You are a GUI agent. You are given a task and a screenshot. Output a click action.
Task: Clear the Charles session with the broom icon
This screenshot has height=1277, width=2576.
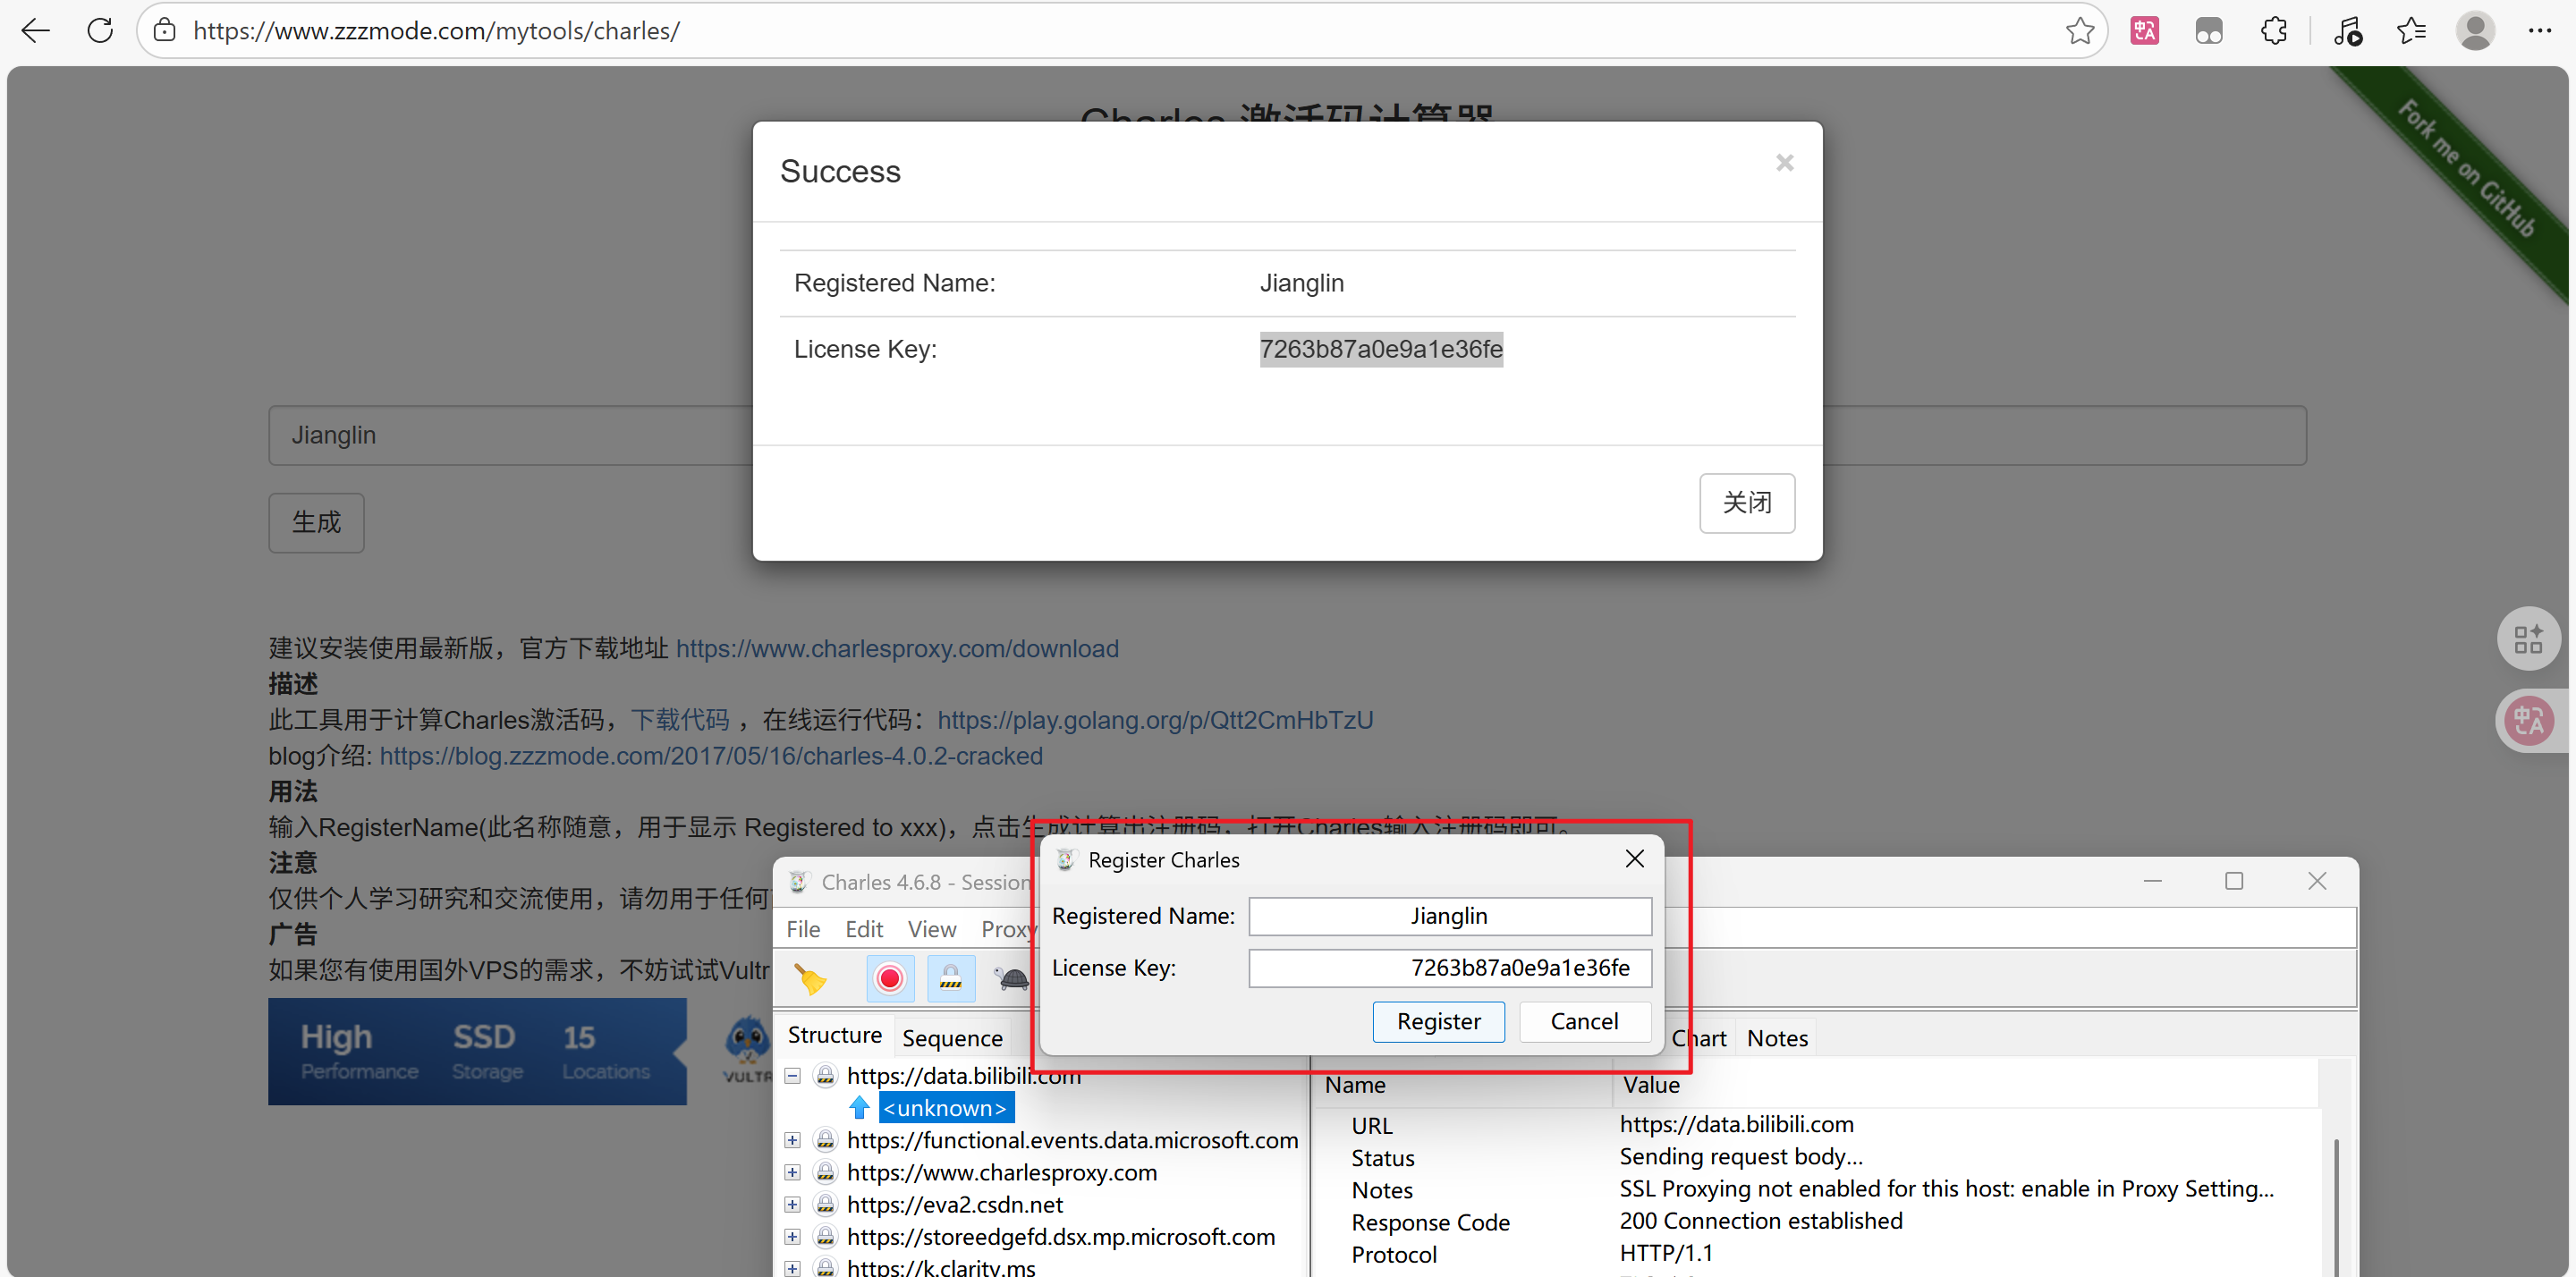(x=810, y=979)
